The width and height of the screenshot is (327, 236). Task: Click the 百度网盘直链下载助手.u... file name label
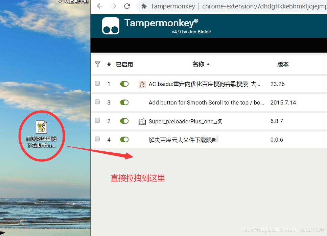pyautogui.click(x=41, y=142)
